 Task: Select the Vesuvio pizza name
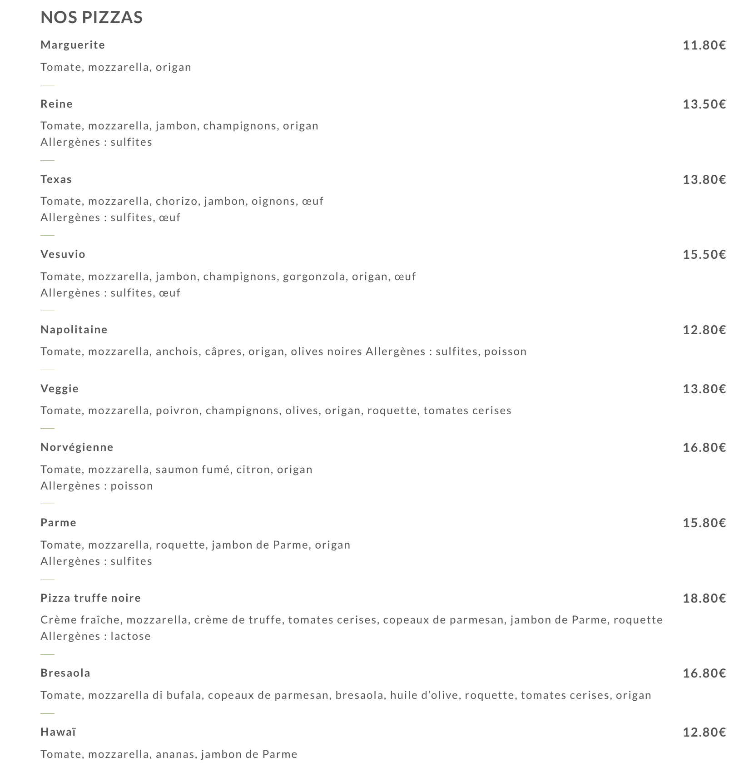click(x=63, y=254)
